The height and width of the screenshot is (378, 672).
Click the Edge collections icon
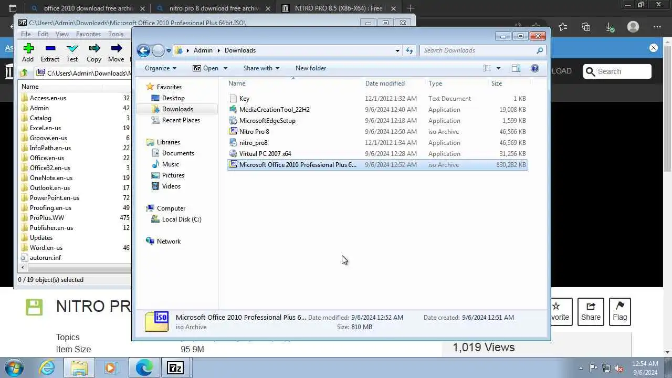[x=586, y=27]
